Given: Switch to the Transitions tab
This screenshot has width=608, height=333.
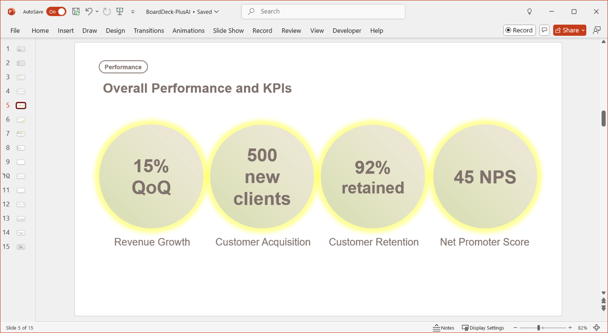Looking at the screenshot, I should [148, 30].
